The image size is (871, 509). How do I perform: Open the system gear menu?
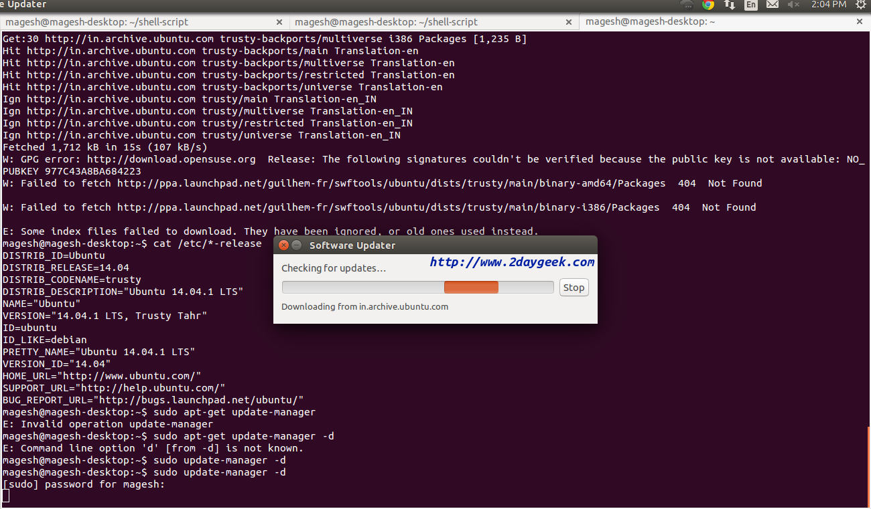pyautogui.click(x=860, y=5)
